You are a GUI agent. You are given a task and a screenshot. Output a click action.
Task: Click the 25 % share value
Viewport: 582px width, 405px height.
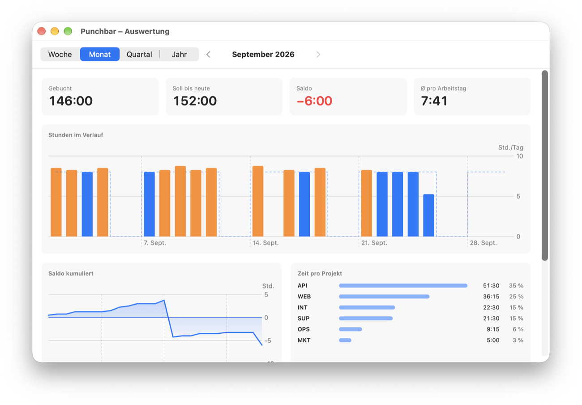(x=516, y=297)
